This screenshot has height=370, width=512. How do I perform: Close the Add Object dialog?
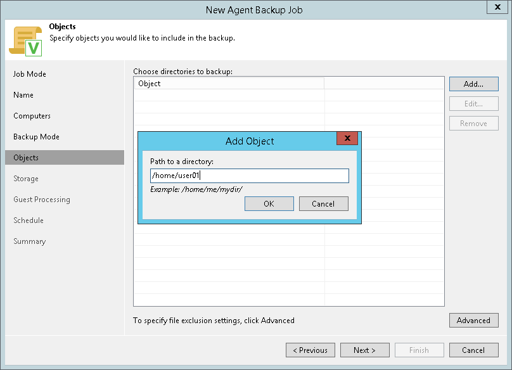point(347,139)
